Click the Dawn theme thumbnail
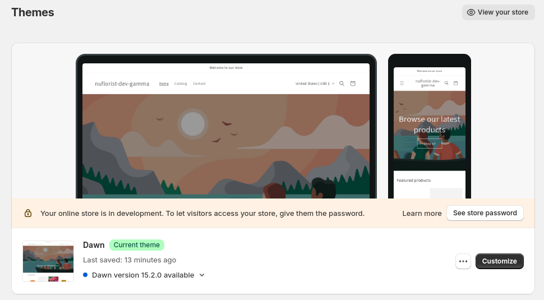This screenshot has width=544, height=300. 48,261
